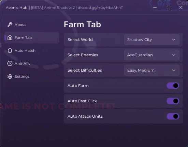Image resolution: width=188 pixels, height=147 pixels.
Task: Click the Aeonic Hub title text
Action: (16, 8)
